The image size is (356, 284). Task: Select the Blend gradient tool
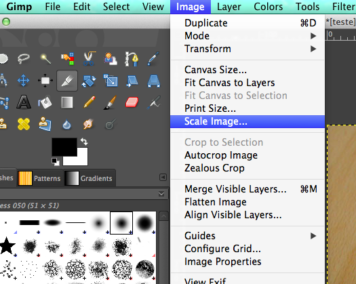point(67,102)
